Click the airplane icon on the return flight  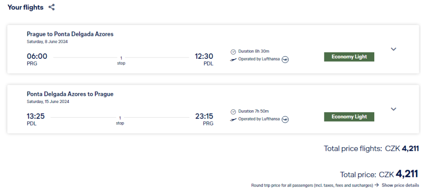pyautogui.click(x=233, y=119)
